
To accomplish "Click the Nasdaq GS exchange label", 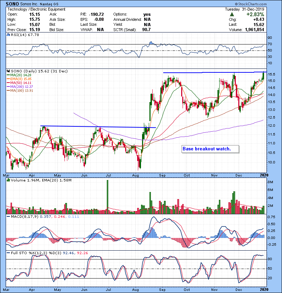I will [49, 4].
